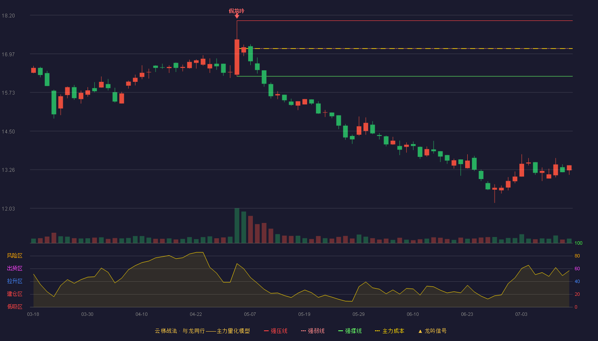Image resolution: width=598 pixels, height=341 pixels.
Task: Toggle the 强弱线 legend entry
Action: (313, 331)
